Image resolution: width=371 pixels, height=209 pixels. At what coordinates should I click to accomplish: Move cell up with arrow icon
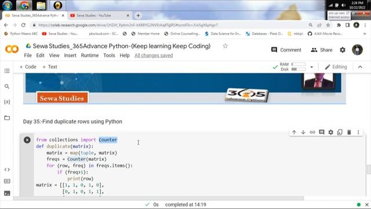coord(294,132)
